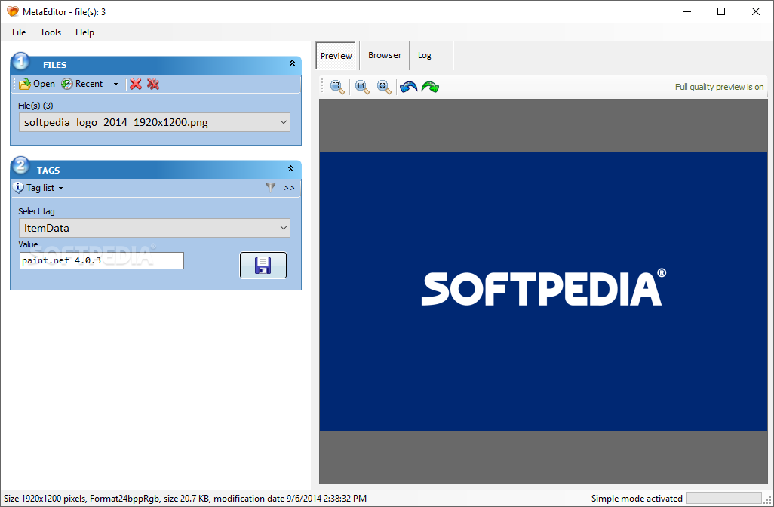Rotate the image right with green arrow

pyautogui.click(x=431, y=87)
